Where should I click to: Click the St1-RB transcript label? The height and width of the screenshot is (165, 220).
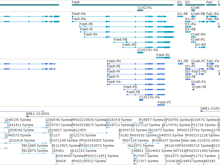(183, 14)
